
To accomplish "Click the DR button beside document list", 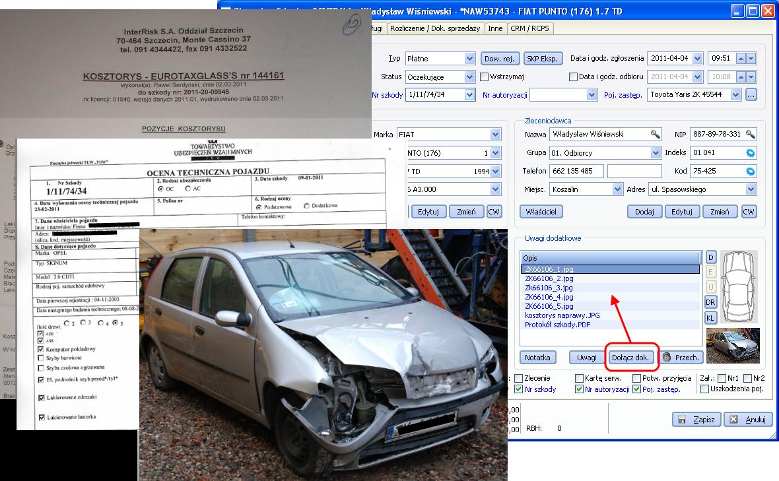I will (710, 302).
